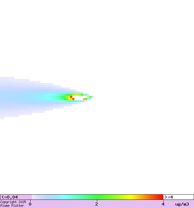Click the "ug/m3" units label
Viewport: 194px width, 208px height.
tap(182, 204)
